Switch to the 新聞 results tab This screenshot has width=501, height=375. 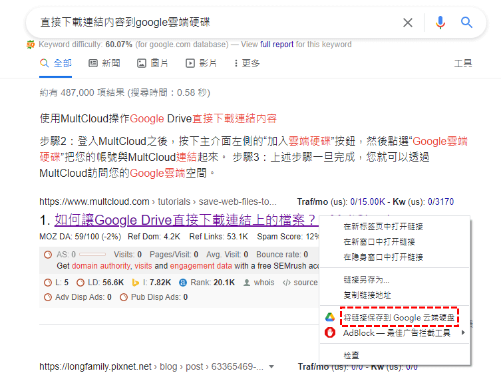(104, 63)
